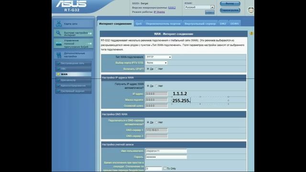This screenshot has width=306, height=172.
Task: Open the ЛВС sidebar item
Action: (73, 69)
